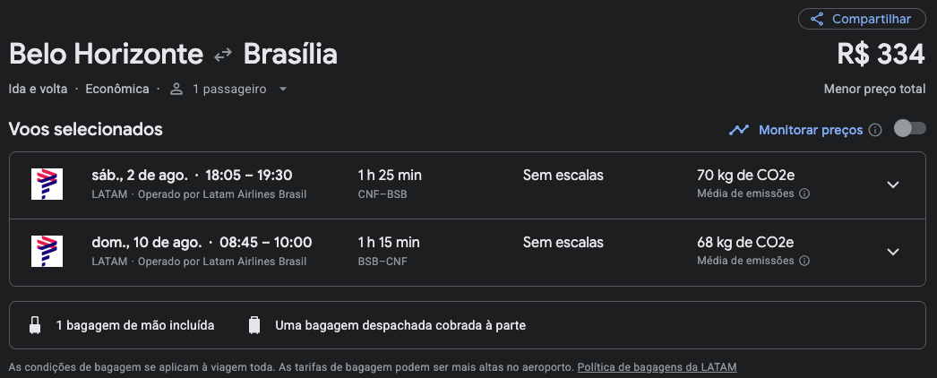Expand the CNF–BSB flight details
The height and width of the screenshot is (378, 937).
[x=893, y=185]
